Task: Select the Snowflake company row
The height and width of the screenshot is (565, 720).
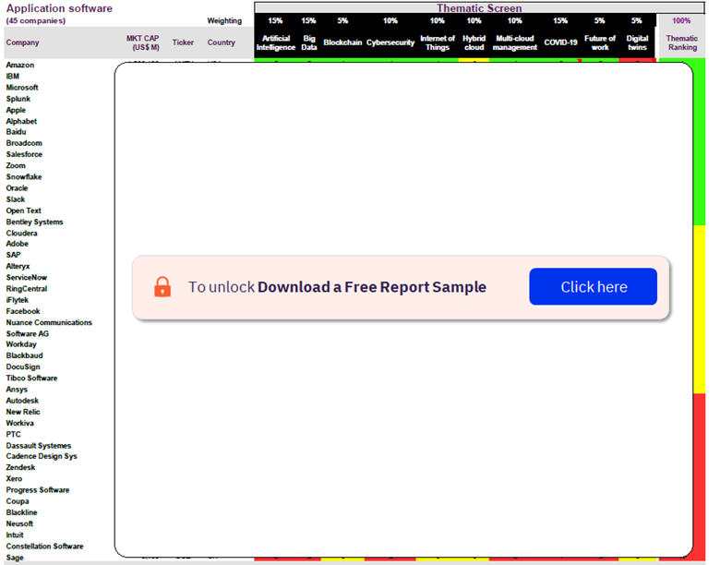Action: 24,177
